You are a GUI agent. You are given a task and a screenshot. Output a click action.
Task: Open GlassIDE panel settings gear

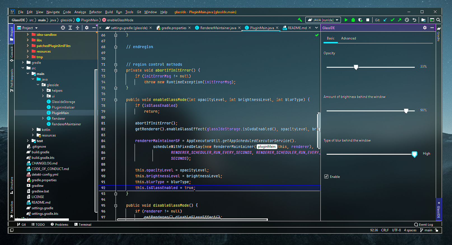(425, 28)
